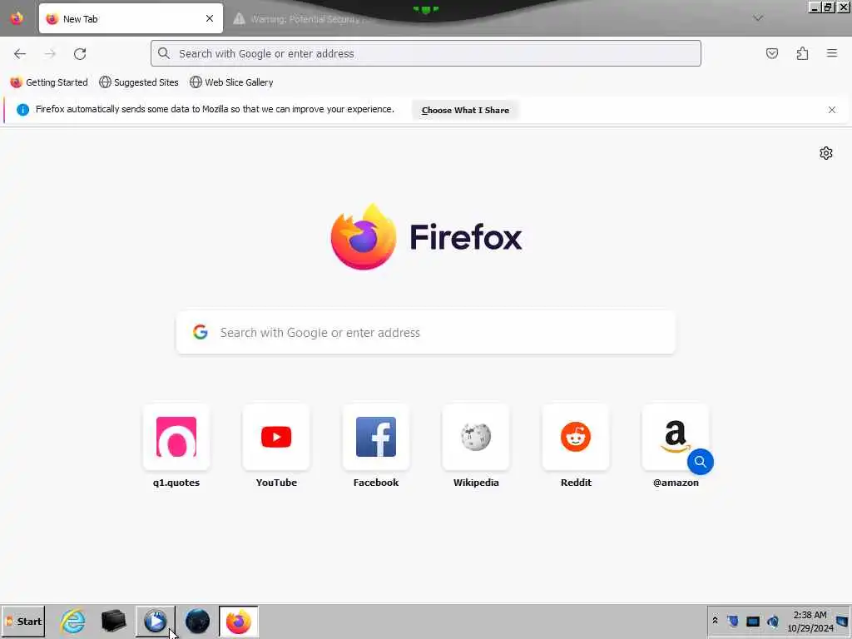Open the dark globe taskbar icon
The height and width of the screenshot is (639, 852).
[x=197, y=621]
